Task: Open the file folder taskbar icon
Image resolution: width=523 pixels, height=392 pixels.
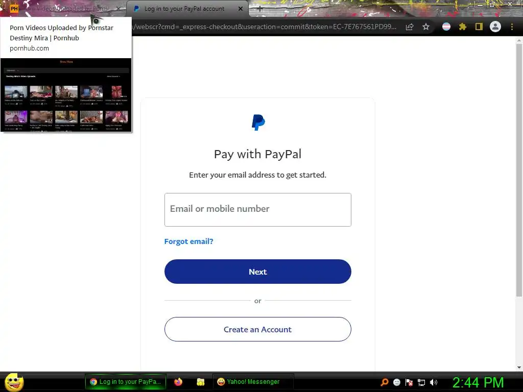Action: (200, 382)
